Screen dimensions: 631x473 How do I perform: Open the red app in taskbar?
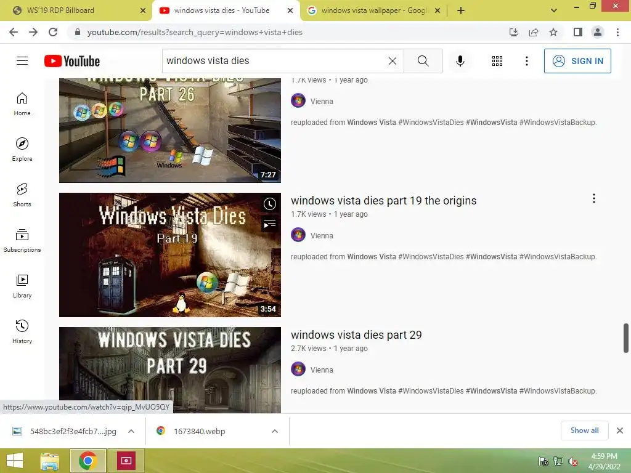tap(126, 461)
